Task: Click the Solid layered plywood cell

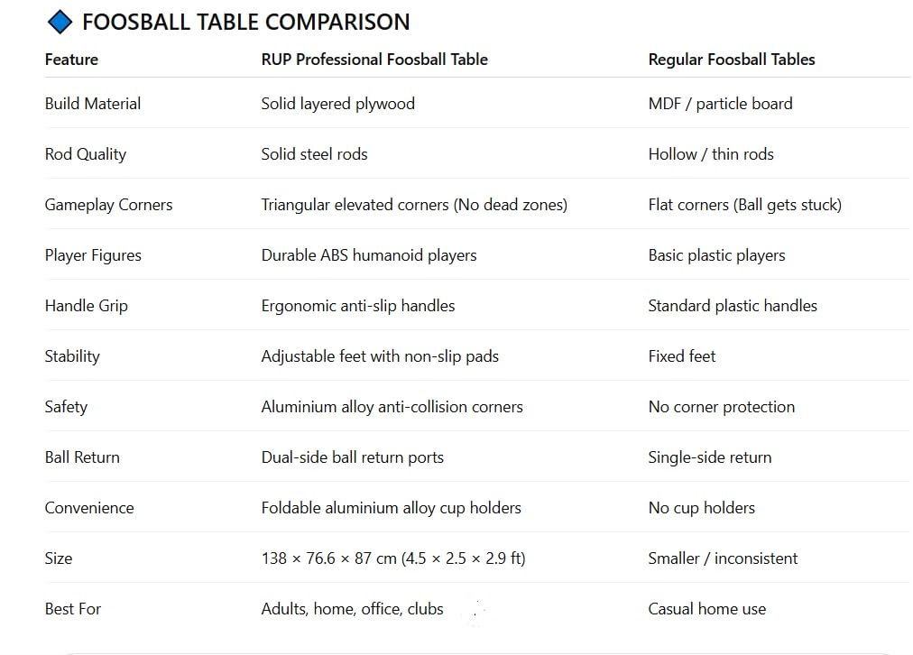Action: [x=337, y=104]
